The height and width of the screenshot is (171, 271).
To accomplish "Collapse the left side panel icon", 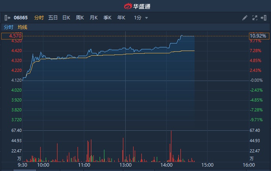I will tap(7, 18).
